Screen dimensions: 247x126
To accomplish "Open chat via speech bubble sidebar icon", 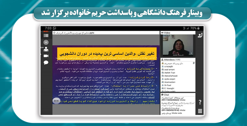I will pos(46,63).
